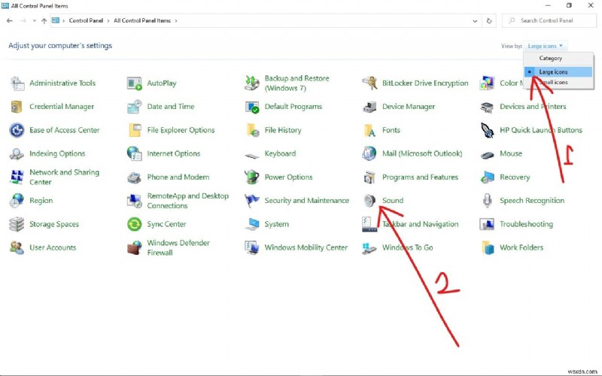Image resolution: width=602 pixels, height=376 pixels.
Task: Open the Sound speaker icon
Action: (369, 201)
